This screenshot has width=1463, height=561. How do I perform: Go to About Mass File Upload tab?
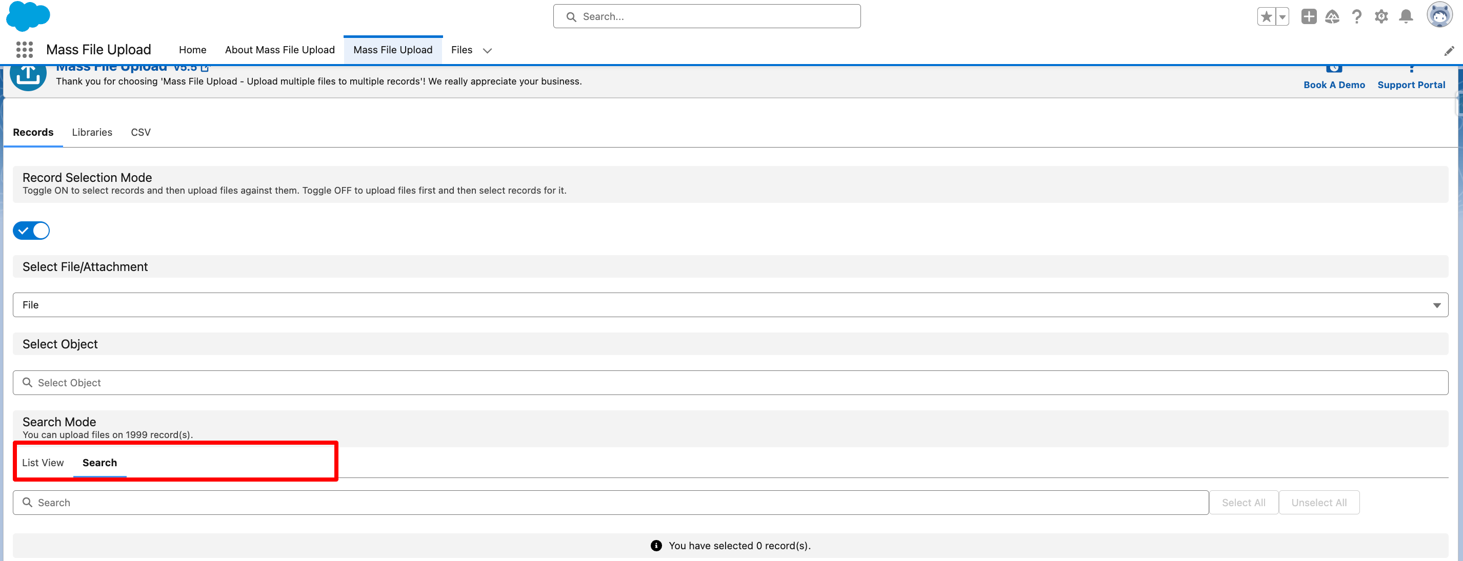279,50
